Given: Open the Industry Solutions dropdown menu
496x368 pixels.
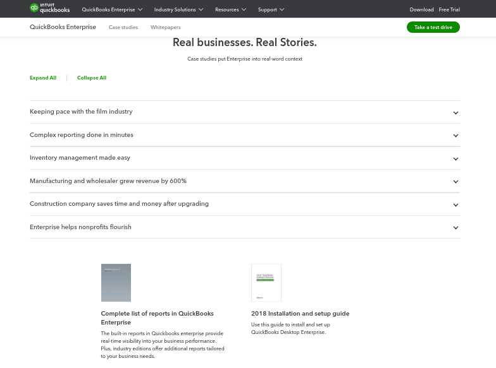Looking at the screenshot, I should click(x=178, y=10).
